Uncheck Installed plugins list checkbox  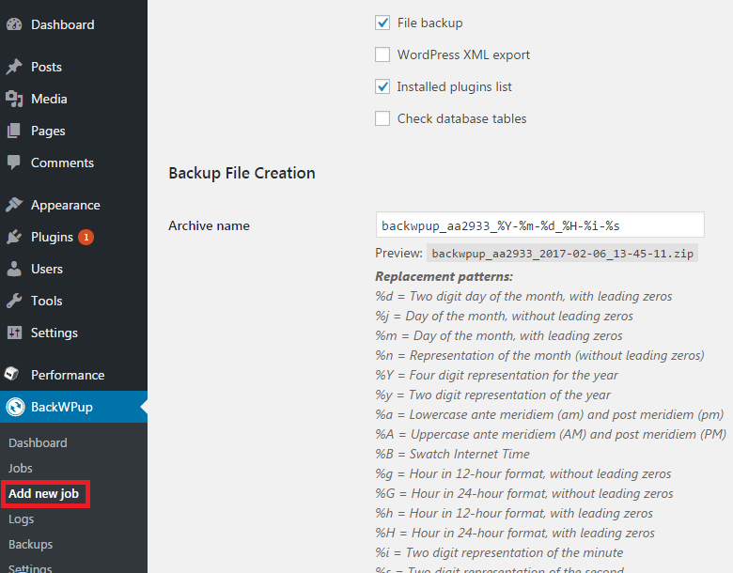(382, 86)
